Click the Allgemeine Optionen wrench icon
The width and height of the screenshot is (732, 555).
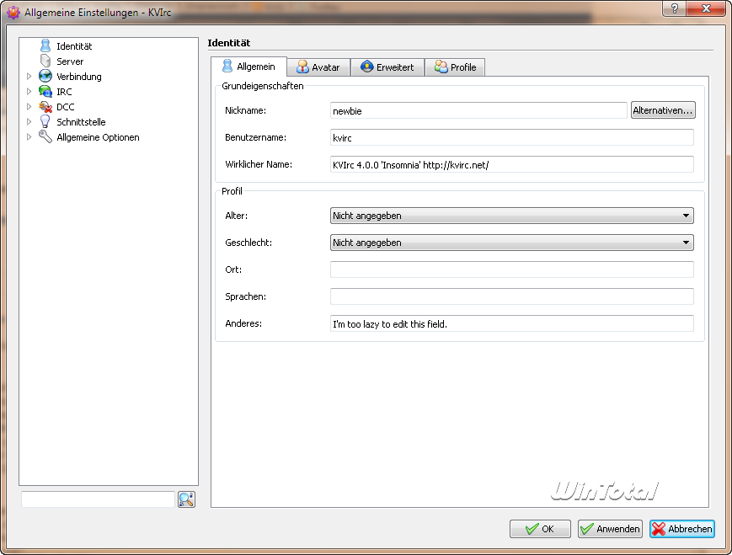[45, 137]
